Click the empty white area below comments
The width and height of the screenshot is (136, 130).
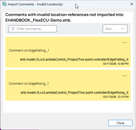click(x=68, y=107)
